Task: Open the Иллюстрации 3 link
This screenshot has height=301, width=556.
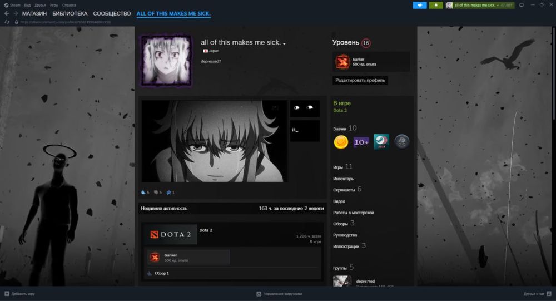Action: (x=349, y=246)
